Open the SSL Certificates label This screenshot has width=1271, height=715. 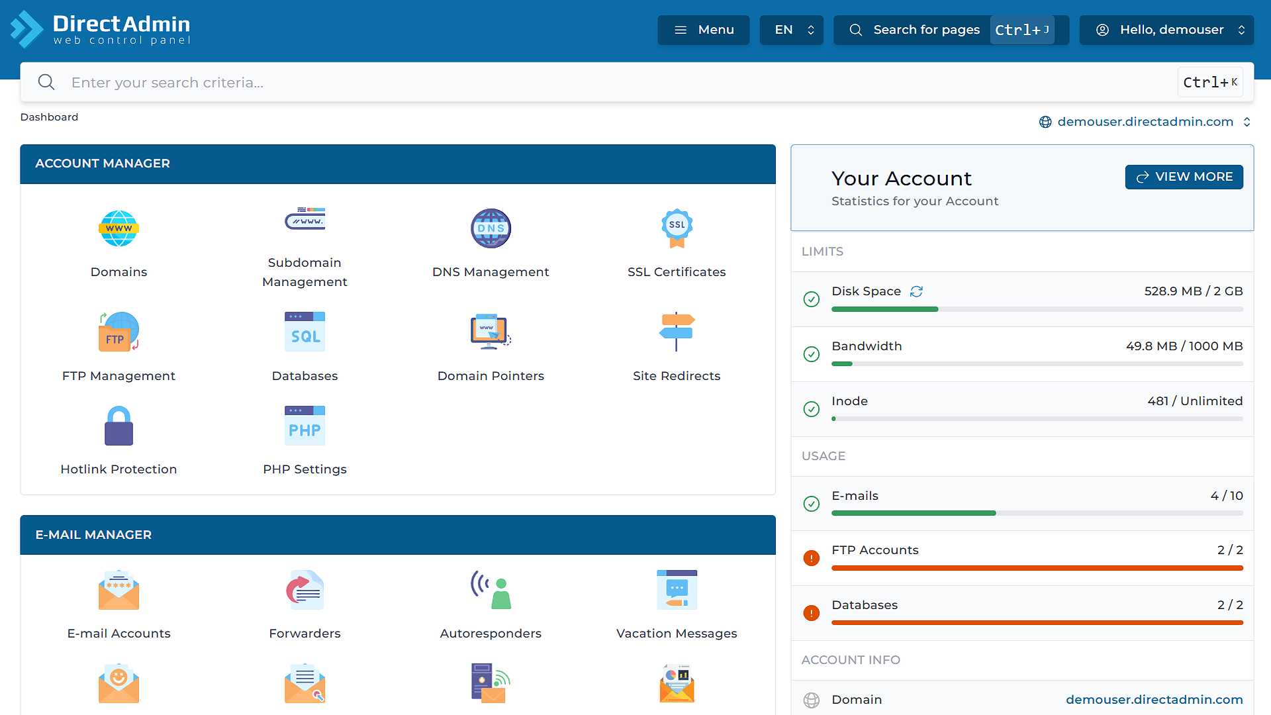pyautogui.click(x=677, y=272)
